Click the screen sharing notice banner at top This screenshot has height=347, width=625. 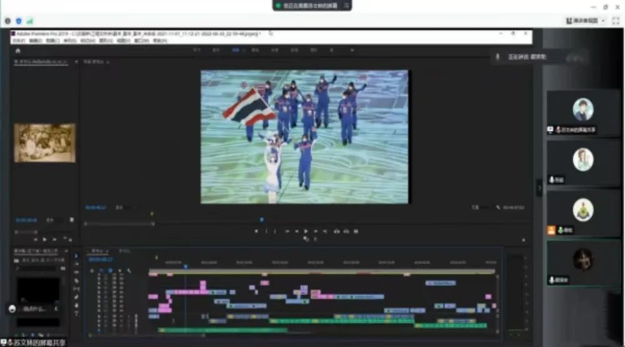click(309, 6)
